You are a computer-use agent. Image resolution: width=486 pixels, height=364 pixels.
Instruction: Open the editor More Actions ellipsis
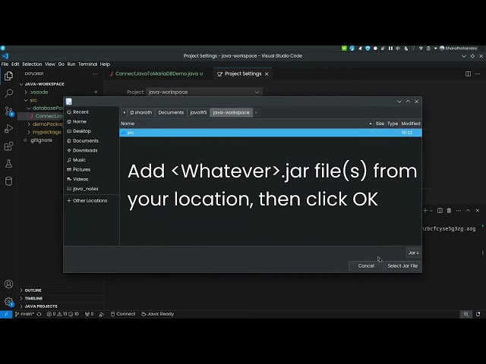tap(478, 74)
